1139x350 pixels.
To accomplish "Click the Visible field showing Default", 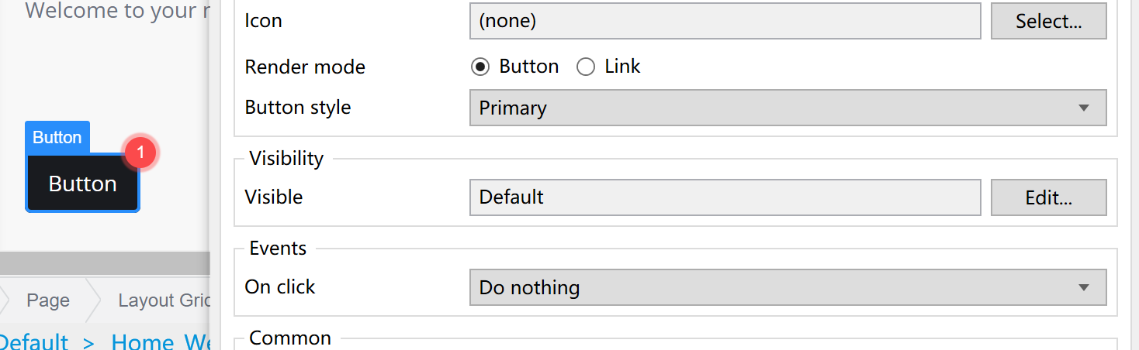I will [725, 197].
